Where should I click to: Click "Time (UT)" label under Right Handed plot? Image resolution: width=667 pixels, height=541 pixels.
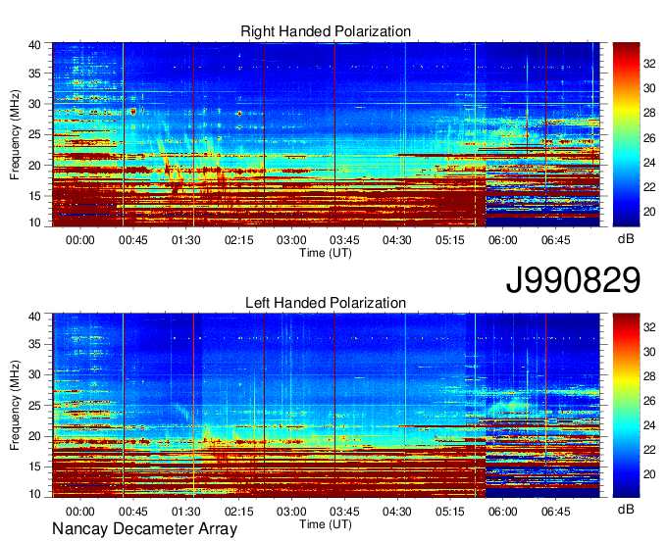click(326, 253)
